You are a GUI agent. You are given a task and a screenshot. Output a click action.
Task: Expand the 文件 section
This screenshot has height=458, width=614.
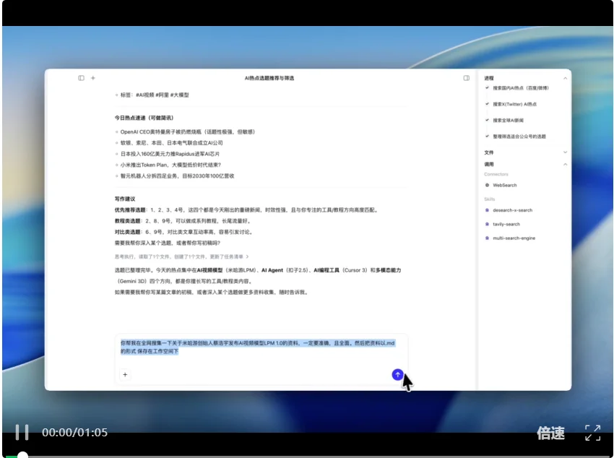point(565,152)
